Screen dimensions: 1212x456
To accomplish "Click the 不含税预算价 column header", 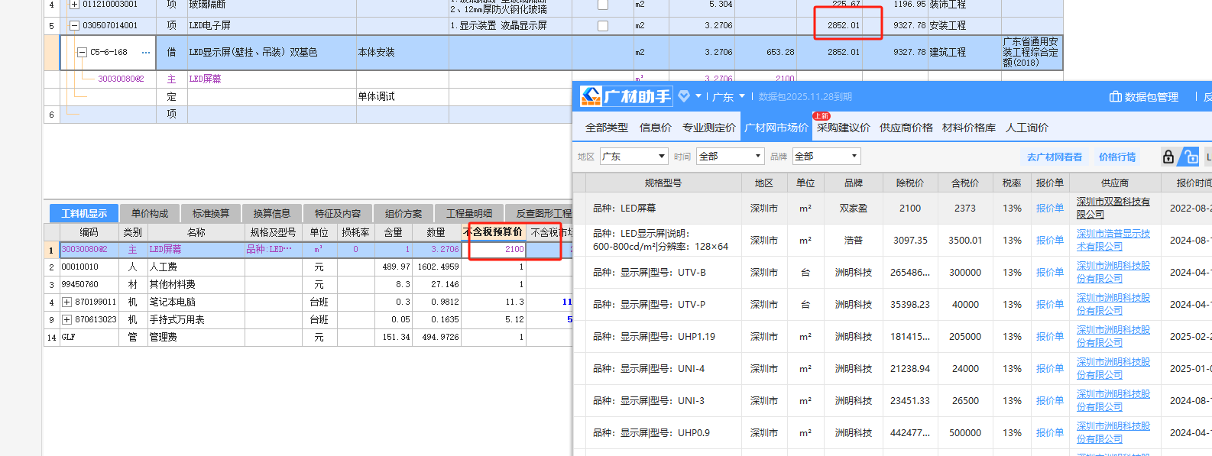I will point(494,231).
